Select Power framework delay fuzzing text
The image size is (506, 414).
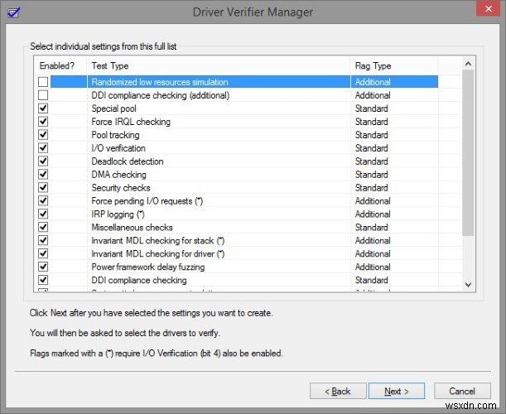point(148,267)
